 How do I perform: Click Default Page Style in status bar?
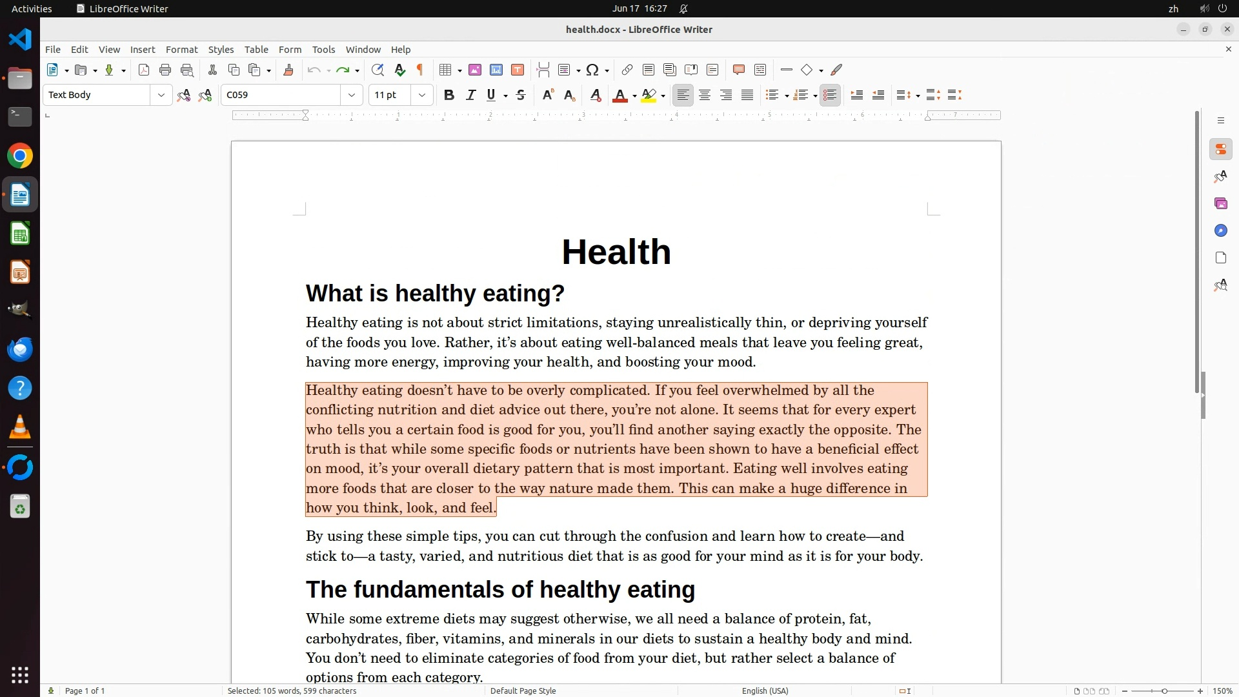[523, 691]
